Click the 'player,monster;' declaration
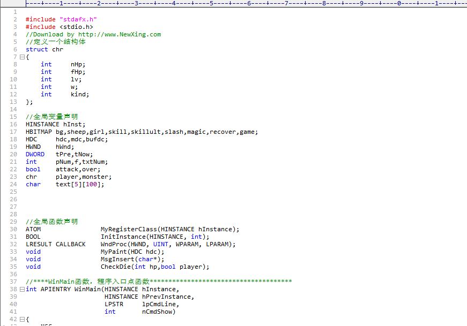Image resolution: width=467 pixels, height=326 pixels. (84, 177)
